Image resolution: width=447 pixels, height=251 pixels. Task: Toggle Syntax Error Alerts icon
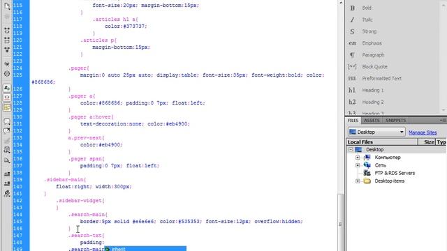[x=7, y=107]
